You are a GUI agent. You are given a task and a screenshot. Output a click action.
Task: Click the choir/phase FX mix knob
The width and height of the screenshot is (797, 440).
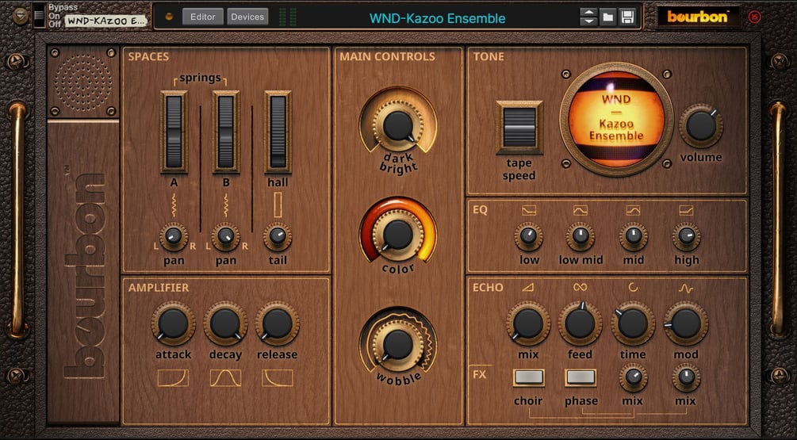[634, 377]
